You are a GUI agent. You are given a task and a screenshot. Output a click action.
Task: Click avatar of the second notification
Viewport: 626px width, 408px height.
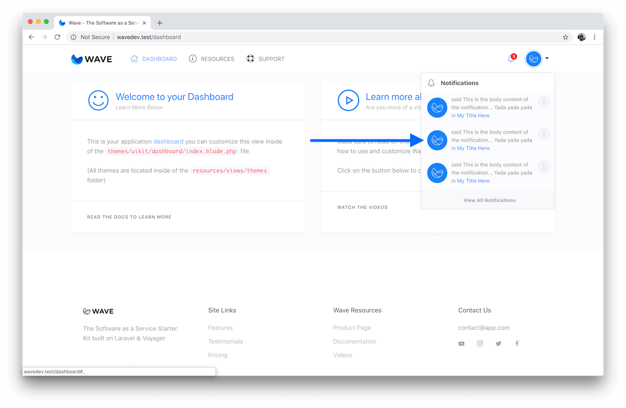(x=437, y=140)
